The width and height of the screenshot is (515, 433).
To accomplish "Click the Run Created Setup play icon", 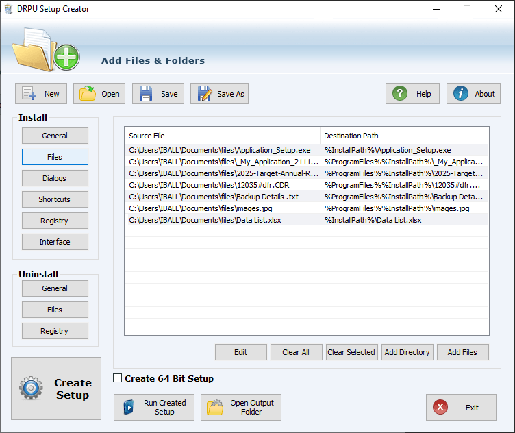I will (129, 408).
